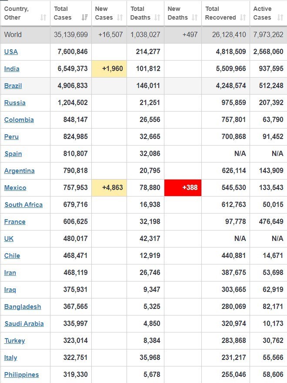Select the Saudi Arabia link
Image resolution: width=287 pixels, height=383 pixels.
[24, 324]
